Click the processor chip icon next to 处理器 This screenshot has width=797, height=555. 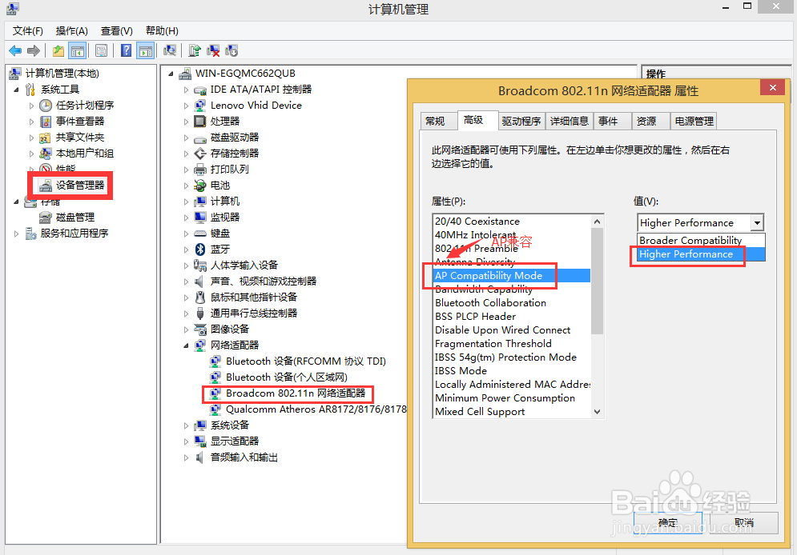pyautogui.click(x=200, y=122)
